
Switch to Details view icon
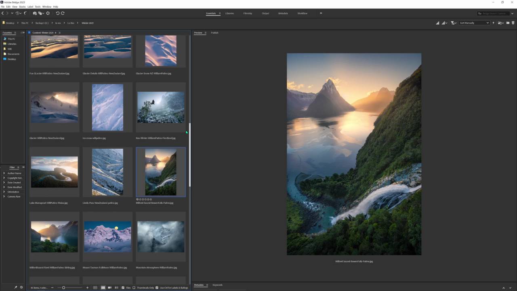click(109, 288)
